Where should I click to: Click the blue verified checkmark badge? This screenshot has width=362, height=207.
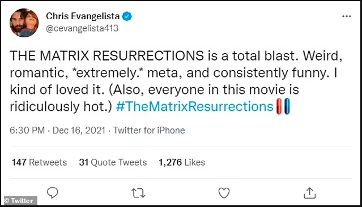point(127,16)
